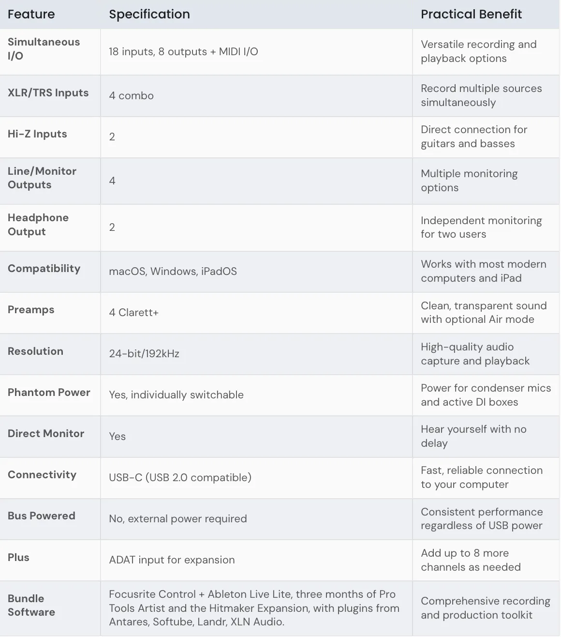Click the '24-bit/192kHz' resolution cell
This screenshot has height=637, width=561.
[x=144, y=354]
